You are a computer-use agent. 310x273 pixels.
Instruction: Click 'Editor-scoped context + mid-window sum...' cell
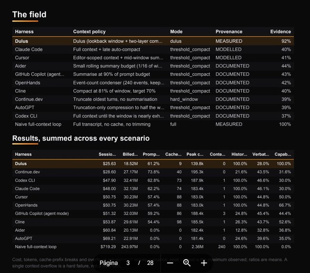click(118, 58)
